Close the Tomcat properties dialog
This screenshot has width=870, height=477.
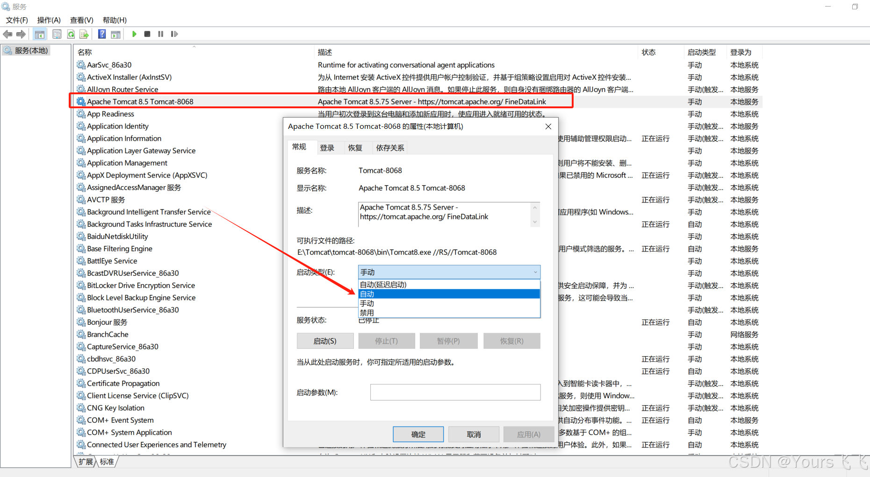(548, 126)
